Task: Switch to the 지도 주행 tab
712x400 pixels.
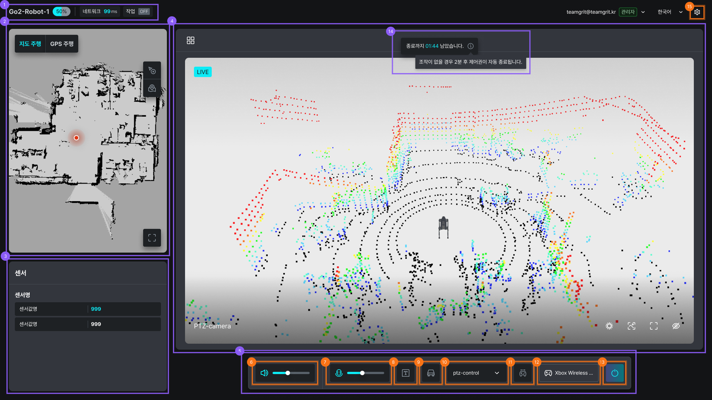Action: coord(30,44)
